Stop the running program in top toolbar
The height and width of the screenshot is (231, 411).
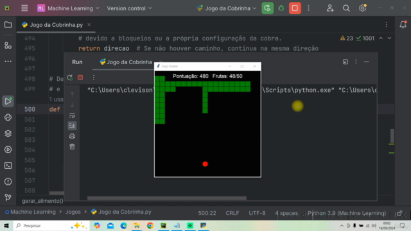295,8
